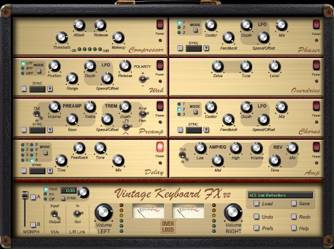Image resolution: width=334 pixels, height=249 pixels.
Task: Open the Delay SYNC dropdown arrow
Action: coord(50,170)
